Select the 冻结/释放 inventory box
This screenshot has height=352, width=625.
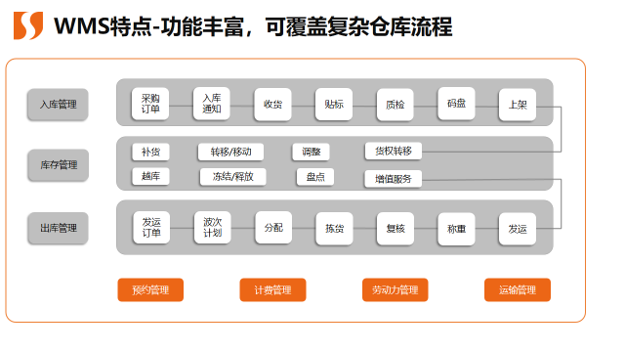point(233,177)
